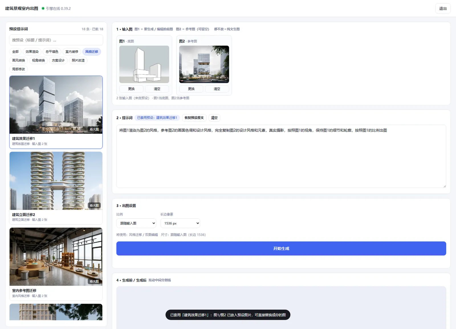Viewport: 456px width, 329px height.
Task: Click the 恢复预设原文 button
Action: pos(194,118)
